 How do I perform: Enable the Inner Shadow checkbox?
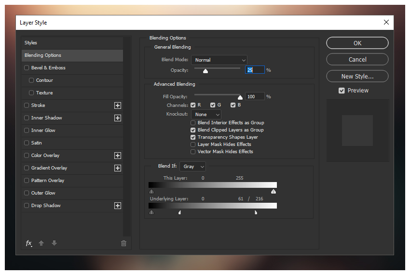click(x=27, y=118)
